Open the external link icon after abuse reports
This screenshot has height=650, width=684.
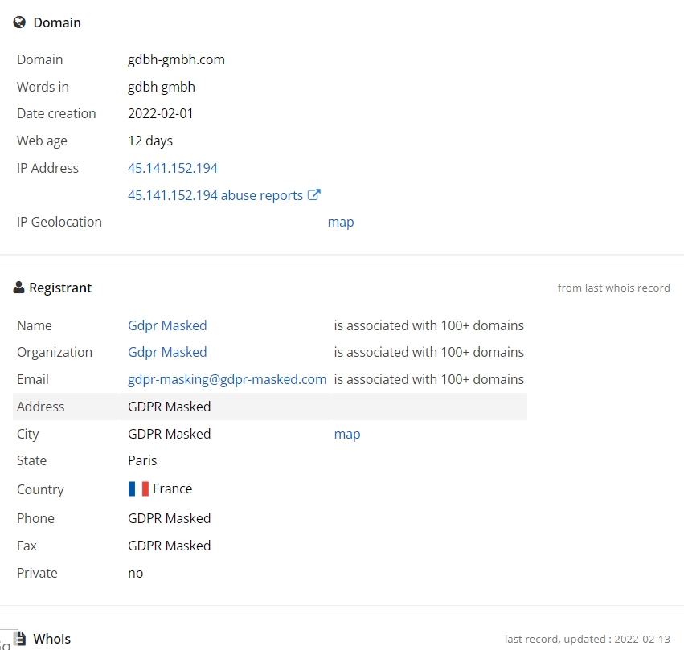click(x=314, y=194)
